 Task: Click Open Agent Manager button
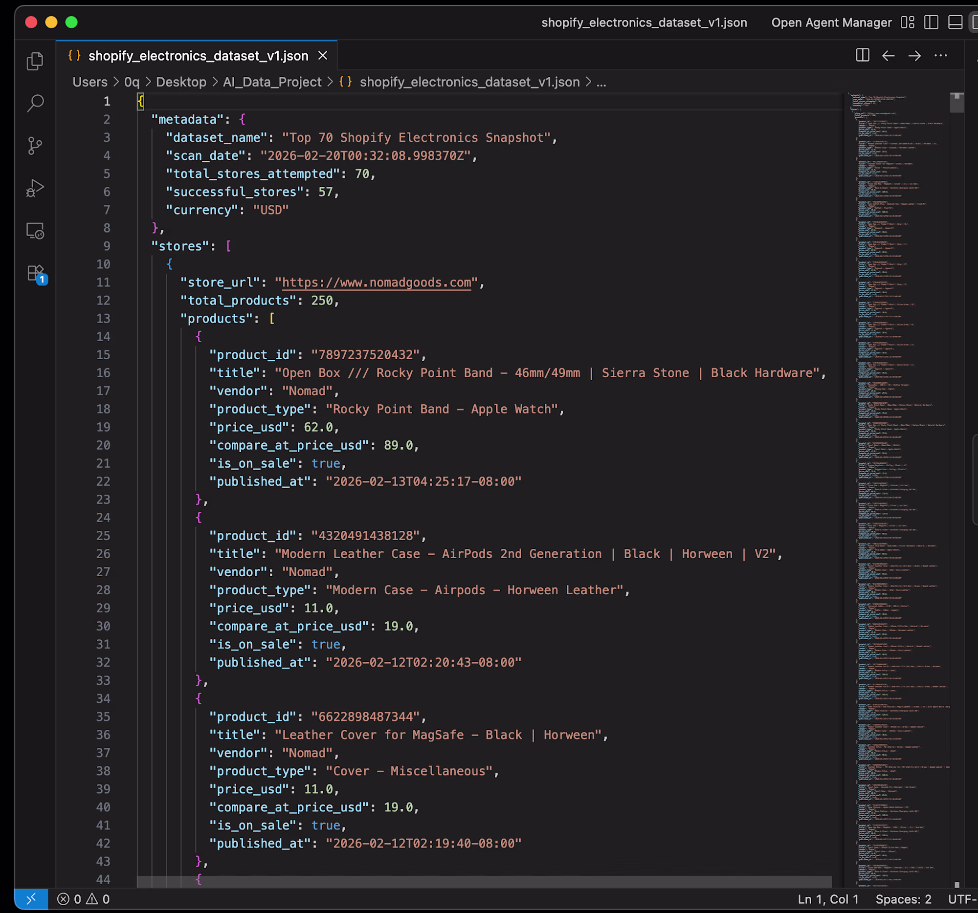coord(831,22)
